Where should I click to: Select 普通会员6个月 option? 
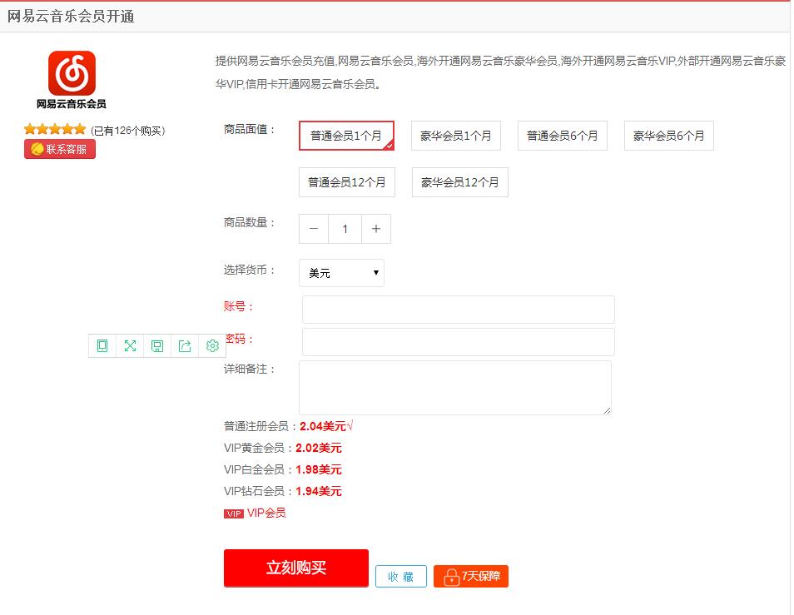click(562, 136)
